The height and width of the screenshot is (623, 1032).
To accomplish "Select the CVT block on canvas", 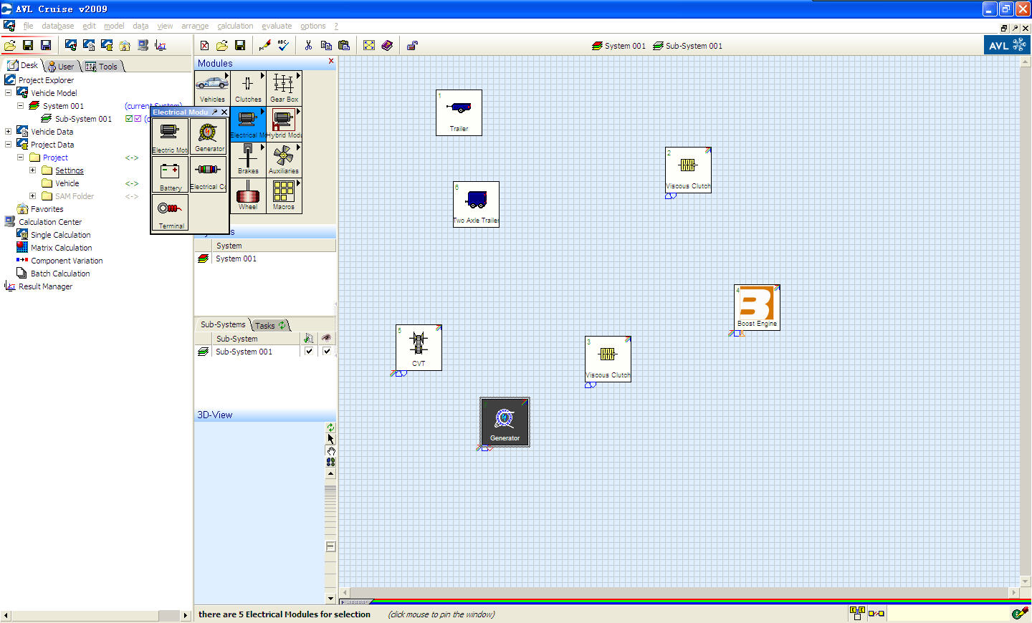I will click(x=419, y=347).
